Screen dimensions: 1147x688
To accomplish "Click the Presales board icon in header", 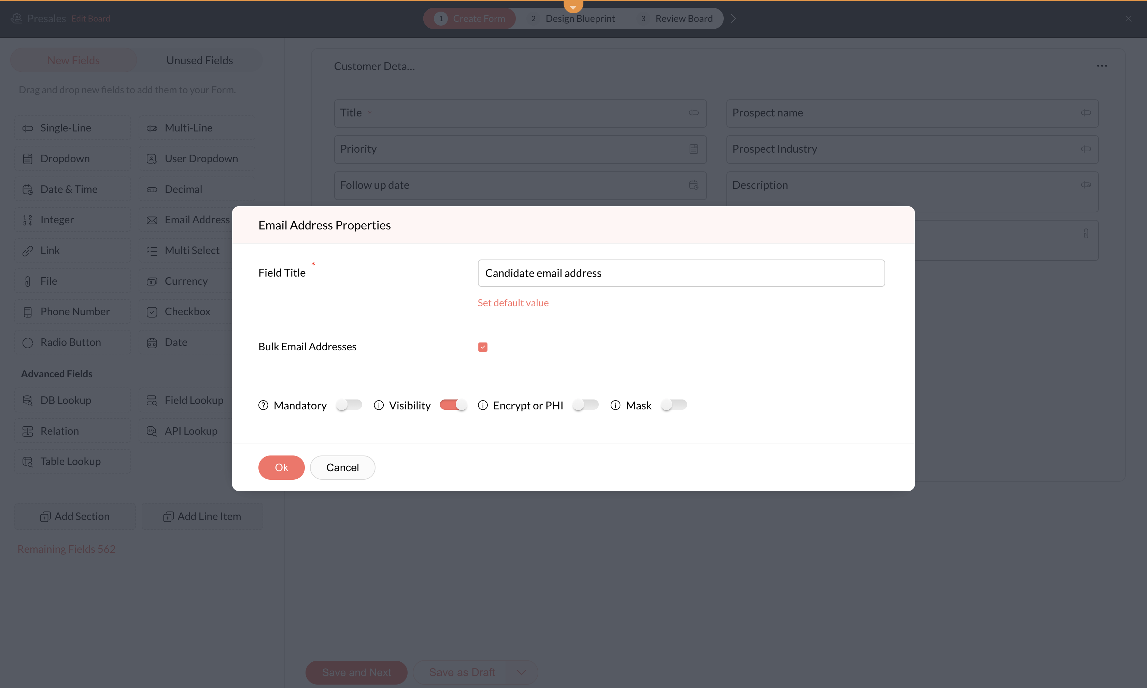I will pos(17,18).
